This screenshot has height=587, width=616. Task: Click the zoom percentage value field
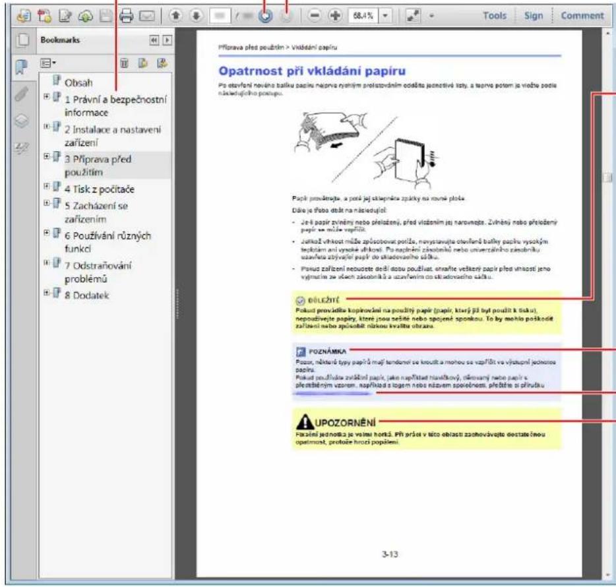(363, 16)
